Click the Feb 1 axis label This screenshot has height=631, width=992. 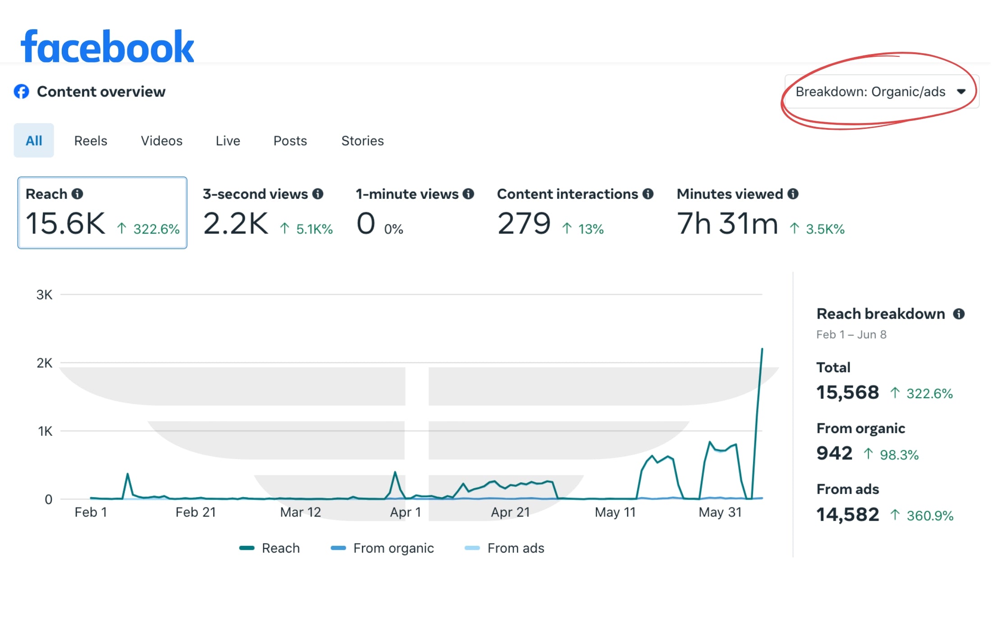[91, 512]
